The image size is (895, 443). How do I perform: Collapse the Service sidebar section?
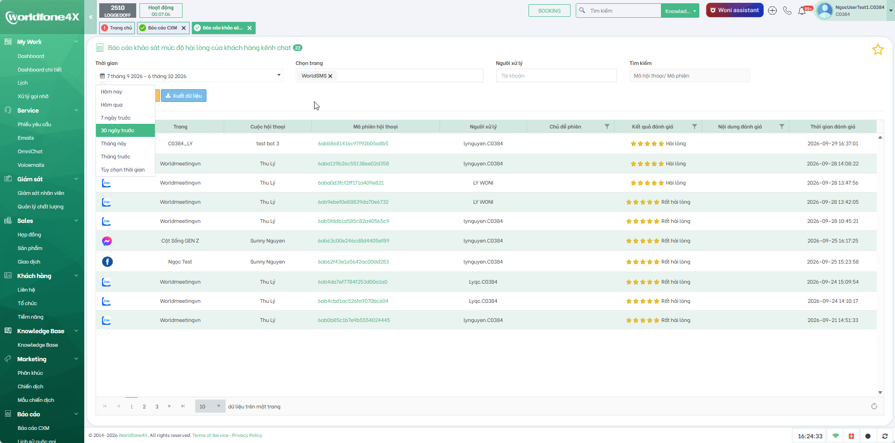click(x=76, y=110)
